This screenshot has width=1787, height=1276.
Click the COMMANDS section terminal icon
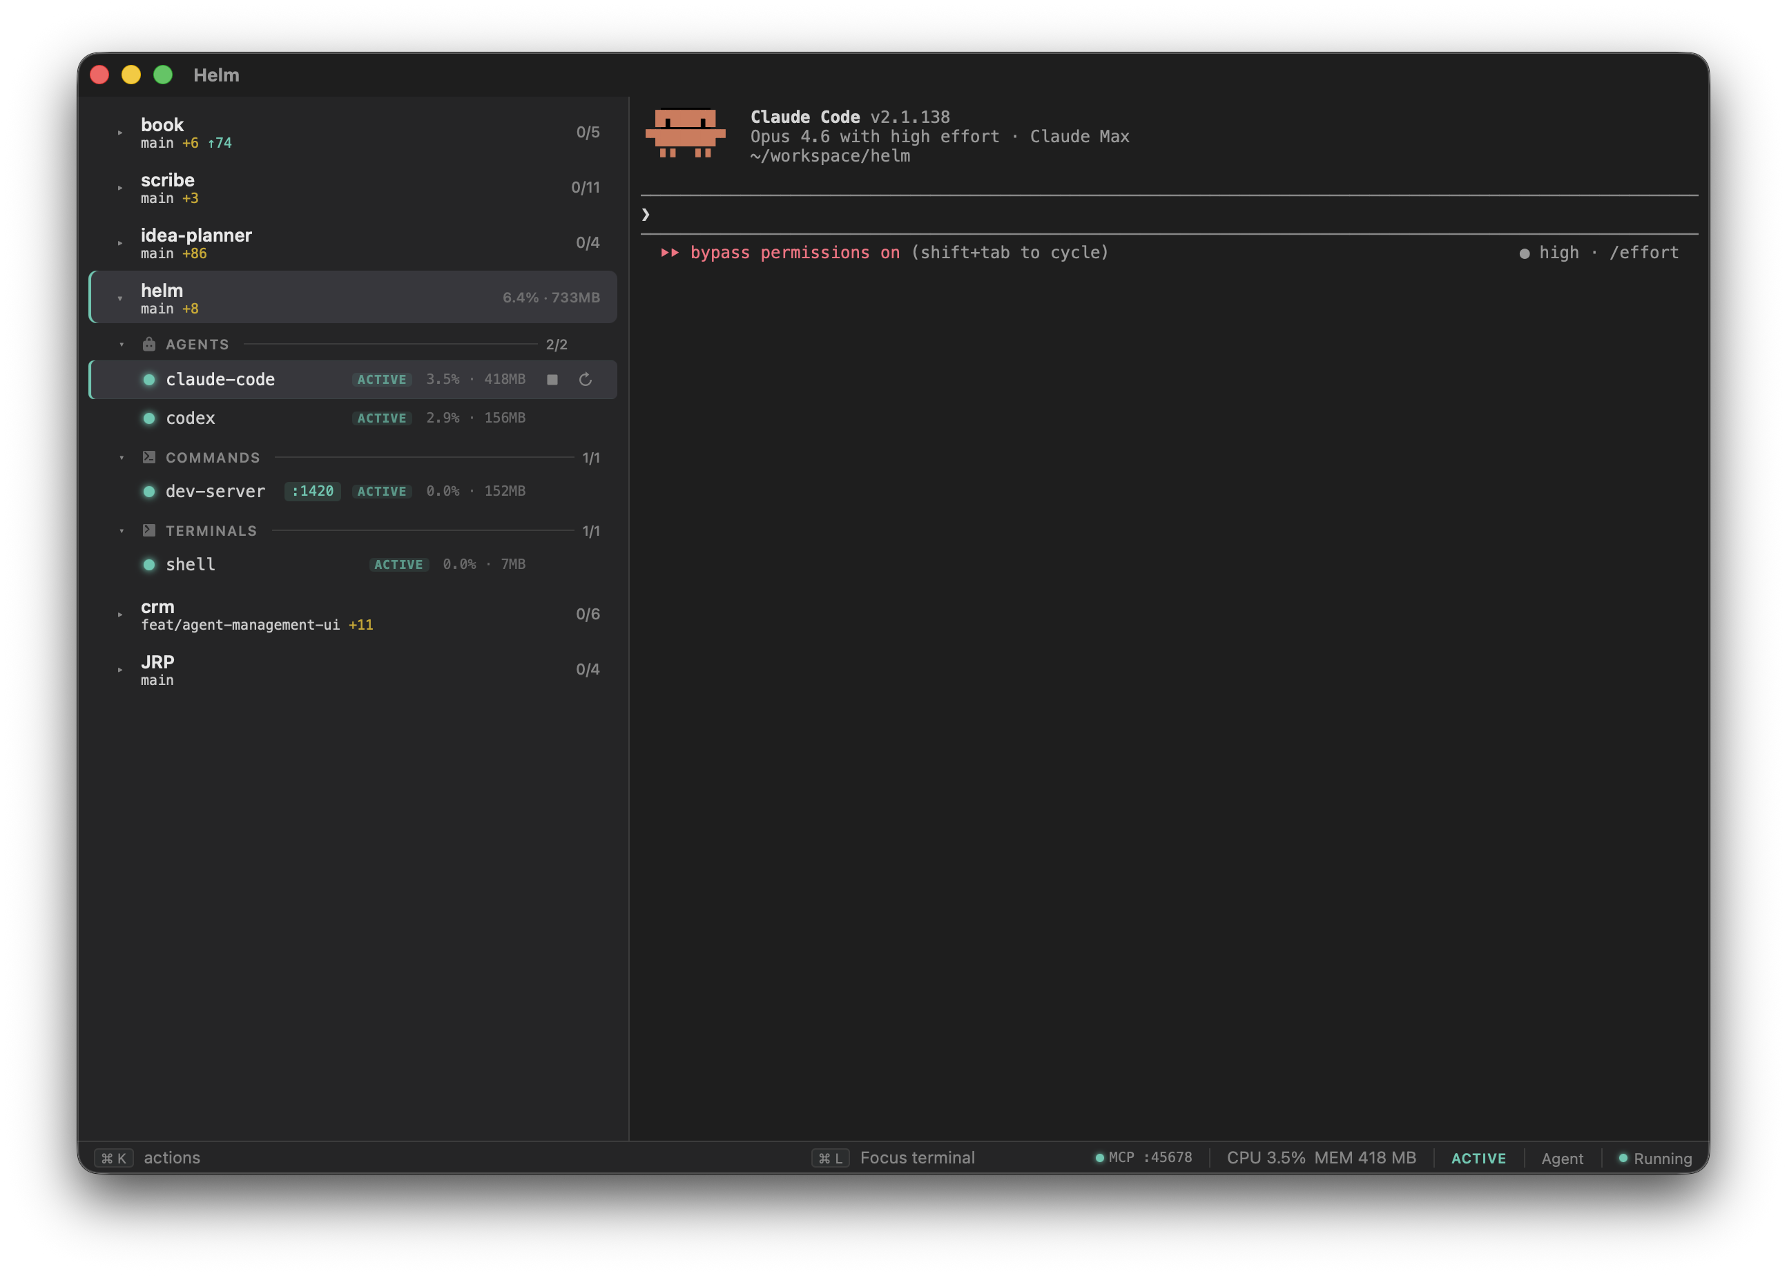(148, 457)
